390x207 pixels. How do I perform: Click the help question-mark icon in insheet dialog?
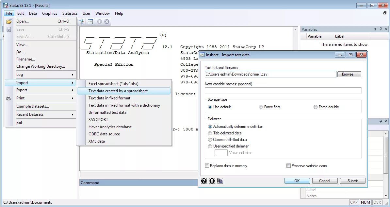(x=204, y=181)
